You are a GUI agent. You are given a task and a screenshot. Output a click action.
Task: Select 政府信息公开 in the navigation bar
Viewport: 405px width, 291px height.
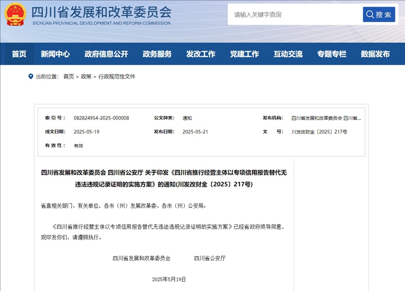click(106, 54)
